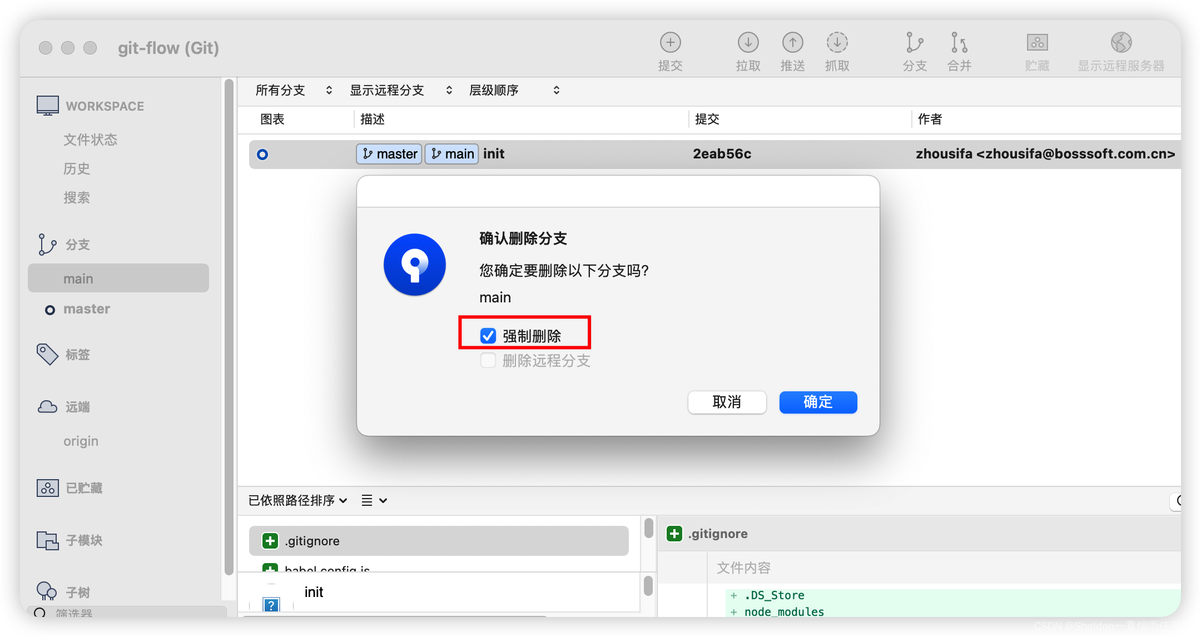
Task: Open the list view mode dropdown
Action: [374, 500]
